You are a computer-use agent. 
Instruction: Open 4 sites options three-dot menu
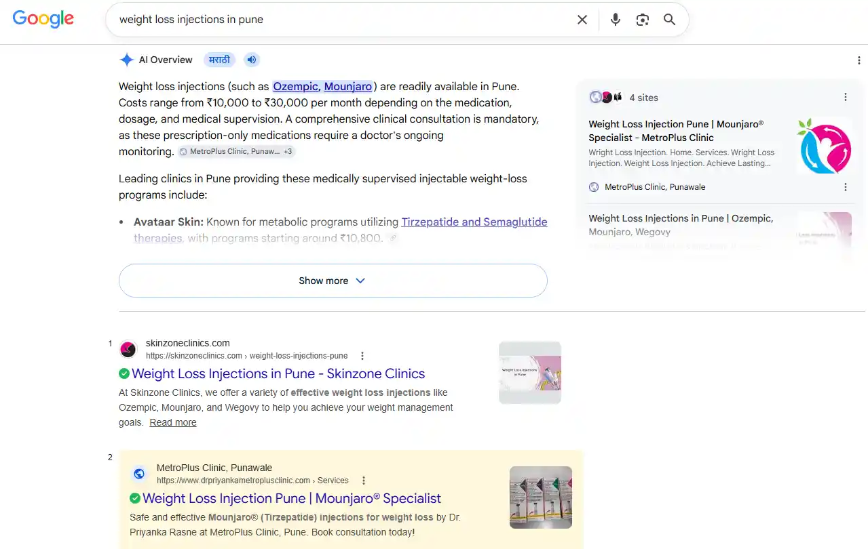[846, 97]
